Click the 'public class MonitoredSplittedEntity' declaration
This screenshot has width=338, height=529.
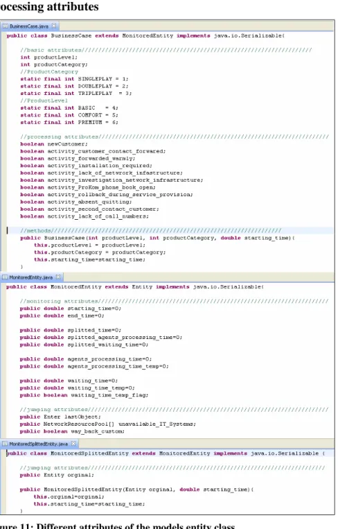(x=166, y=453)
